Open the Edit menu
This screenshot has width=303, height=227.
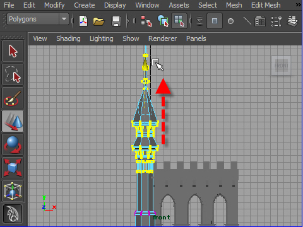tap(29, 5)
